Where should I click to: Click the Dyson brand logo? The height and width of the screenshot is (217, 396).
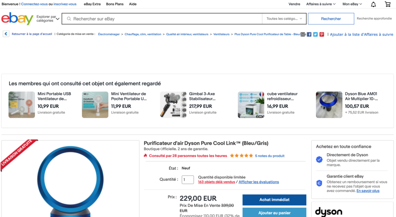[329, 212]
